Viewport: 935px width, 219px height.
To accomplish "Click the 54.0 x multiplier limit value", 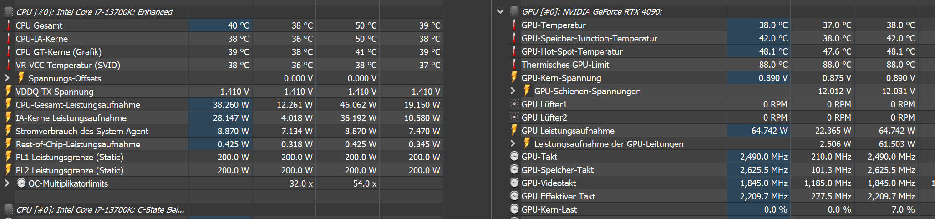I will 365,183.
